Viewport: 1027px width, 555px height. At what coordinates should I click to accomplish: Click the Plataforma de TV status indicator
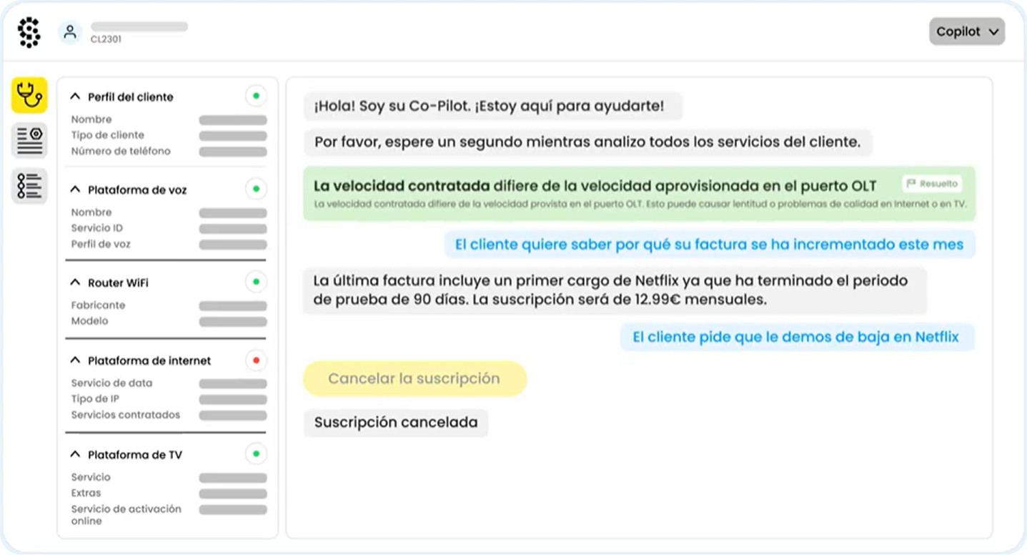click(256, 453)
